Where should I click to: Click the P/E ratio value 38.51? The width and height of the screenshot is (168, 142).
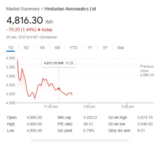tap(88, 124)
